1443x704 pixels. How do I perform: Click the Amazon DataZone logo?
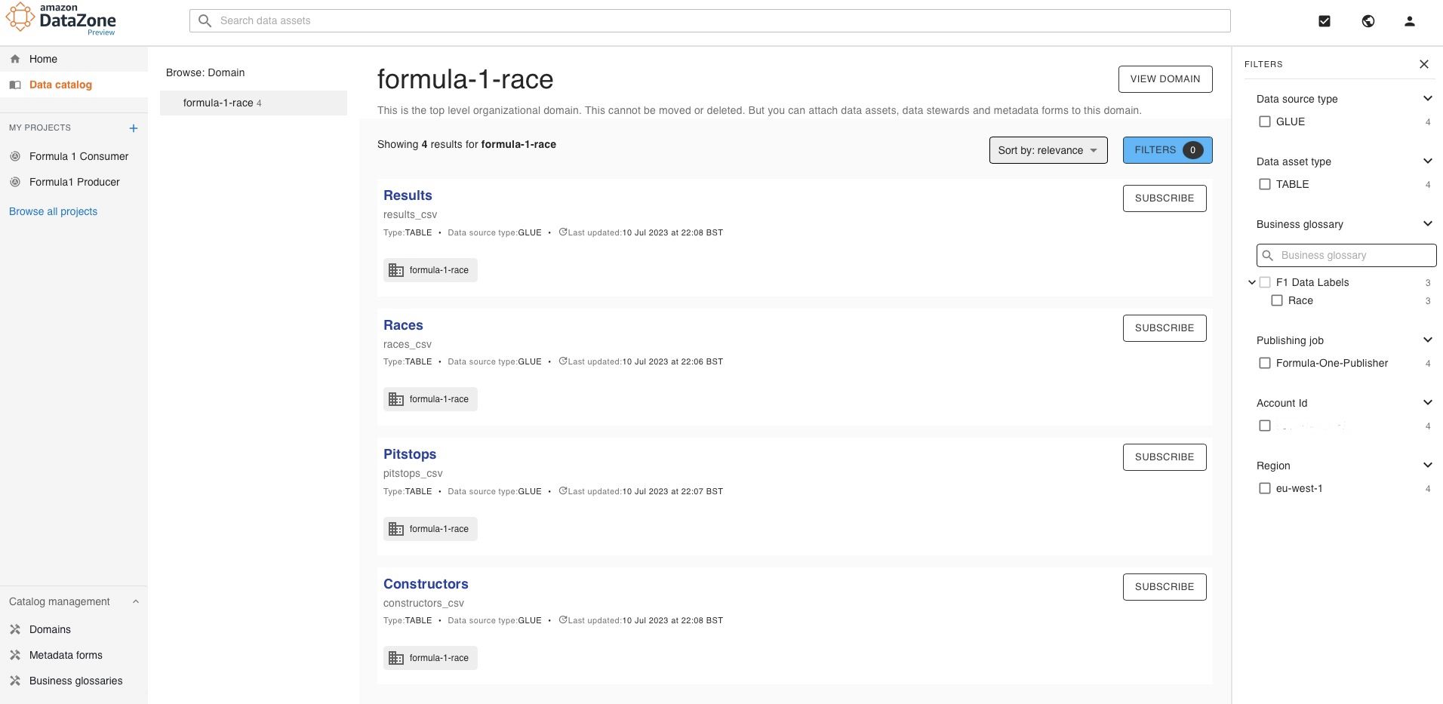pyautogui.click(x=60, y=20)
